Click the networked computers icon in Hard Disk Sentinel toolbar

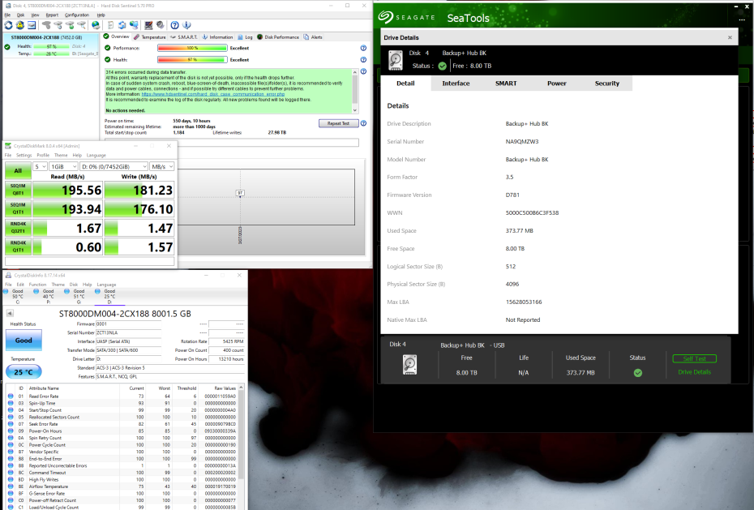[x=134, y=25]
